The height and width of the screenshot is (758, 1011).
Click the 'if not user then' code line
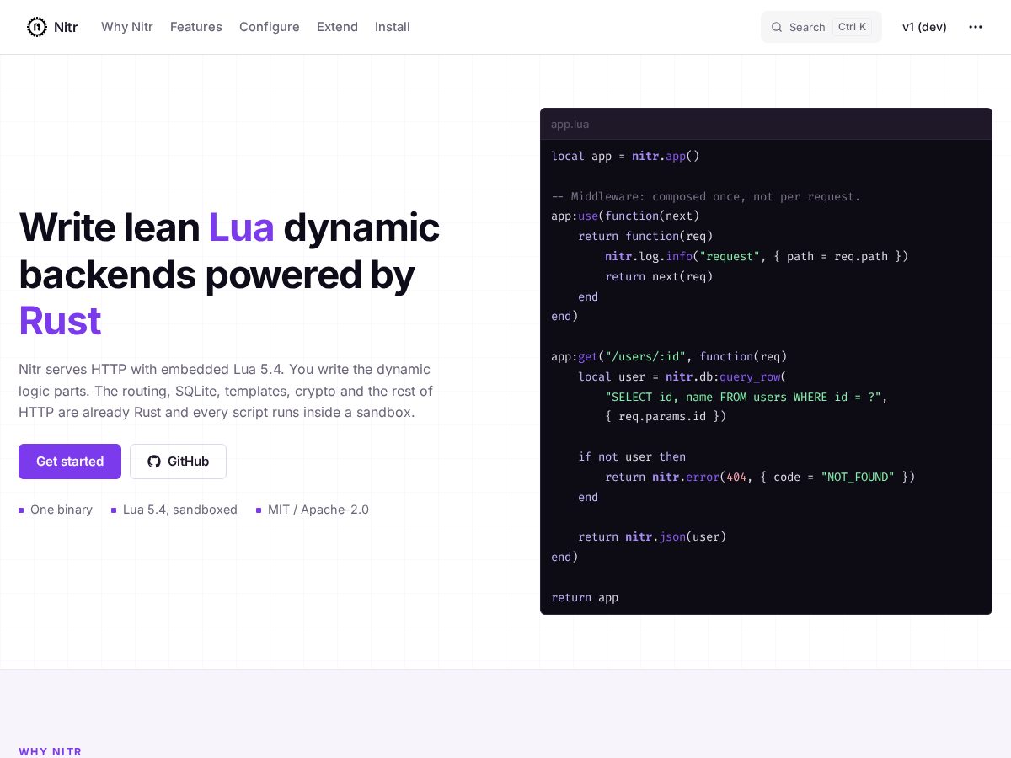(x=632, y=456)
